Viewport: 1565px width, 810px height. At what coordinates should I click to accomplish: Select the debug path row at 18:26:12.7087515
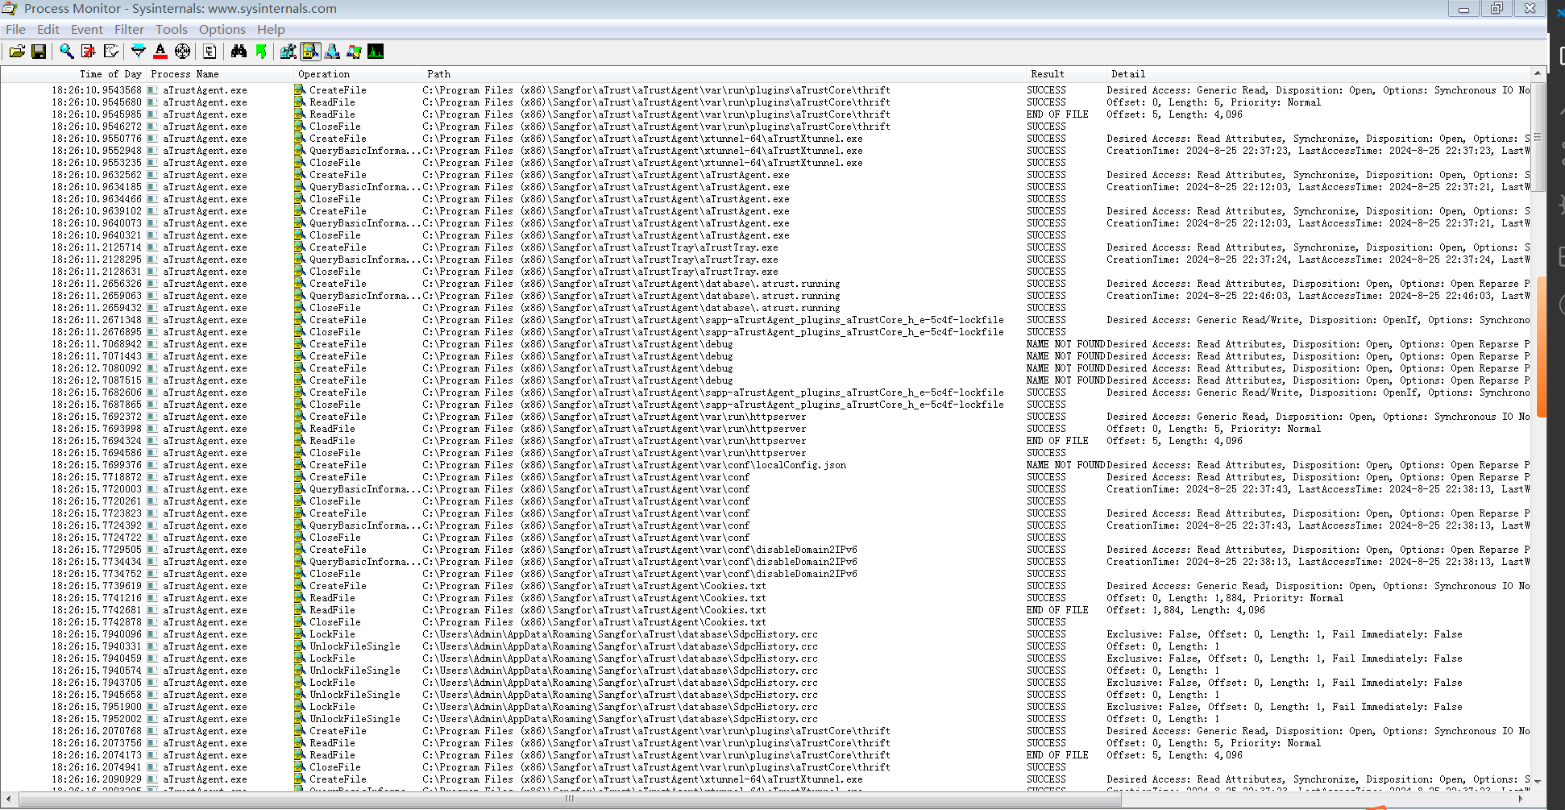pos(578,380)
